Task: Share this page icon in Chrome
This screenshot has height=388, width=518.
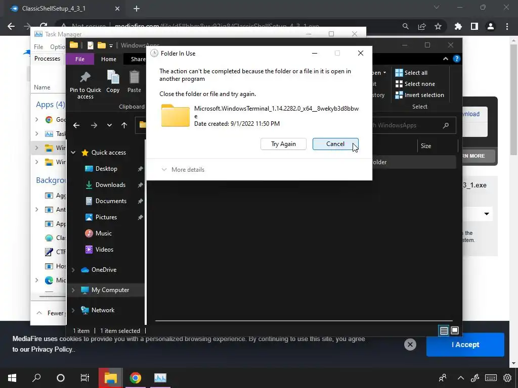Action: [x=422, y=26]
